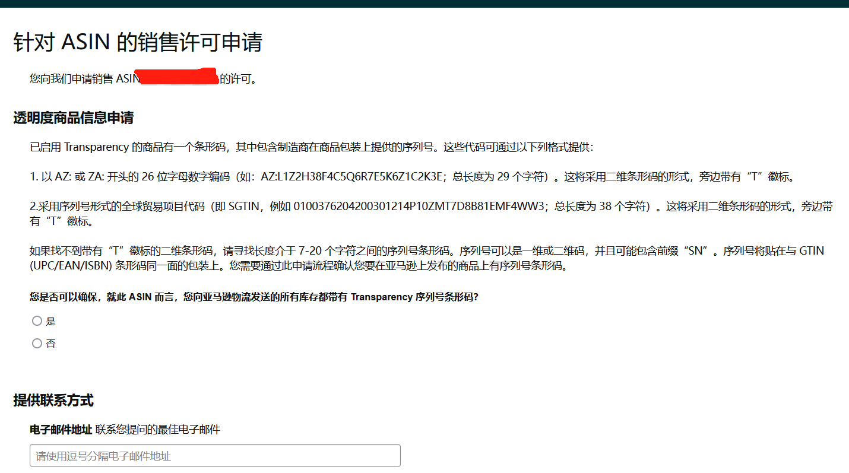Click the line 您向我们申请销售 ASIN
Image resolution: width=849 pixels, height=473 pixels.
[143, 78]
